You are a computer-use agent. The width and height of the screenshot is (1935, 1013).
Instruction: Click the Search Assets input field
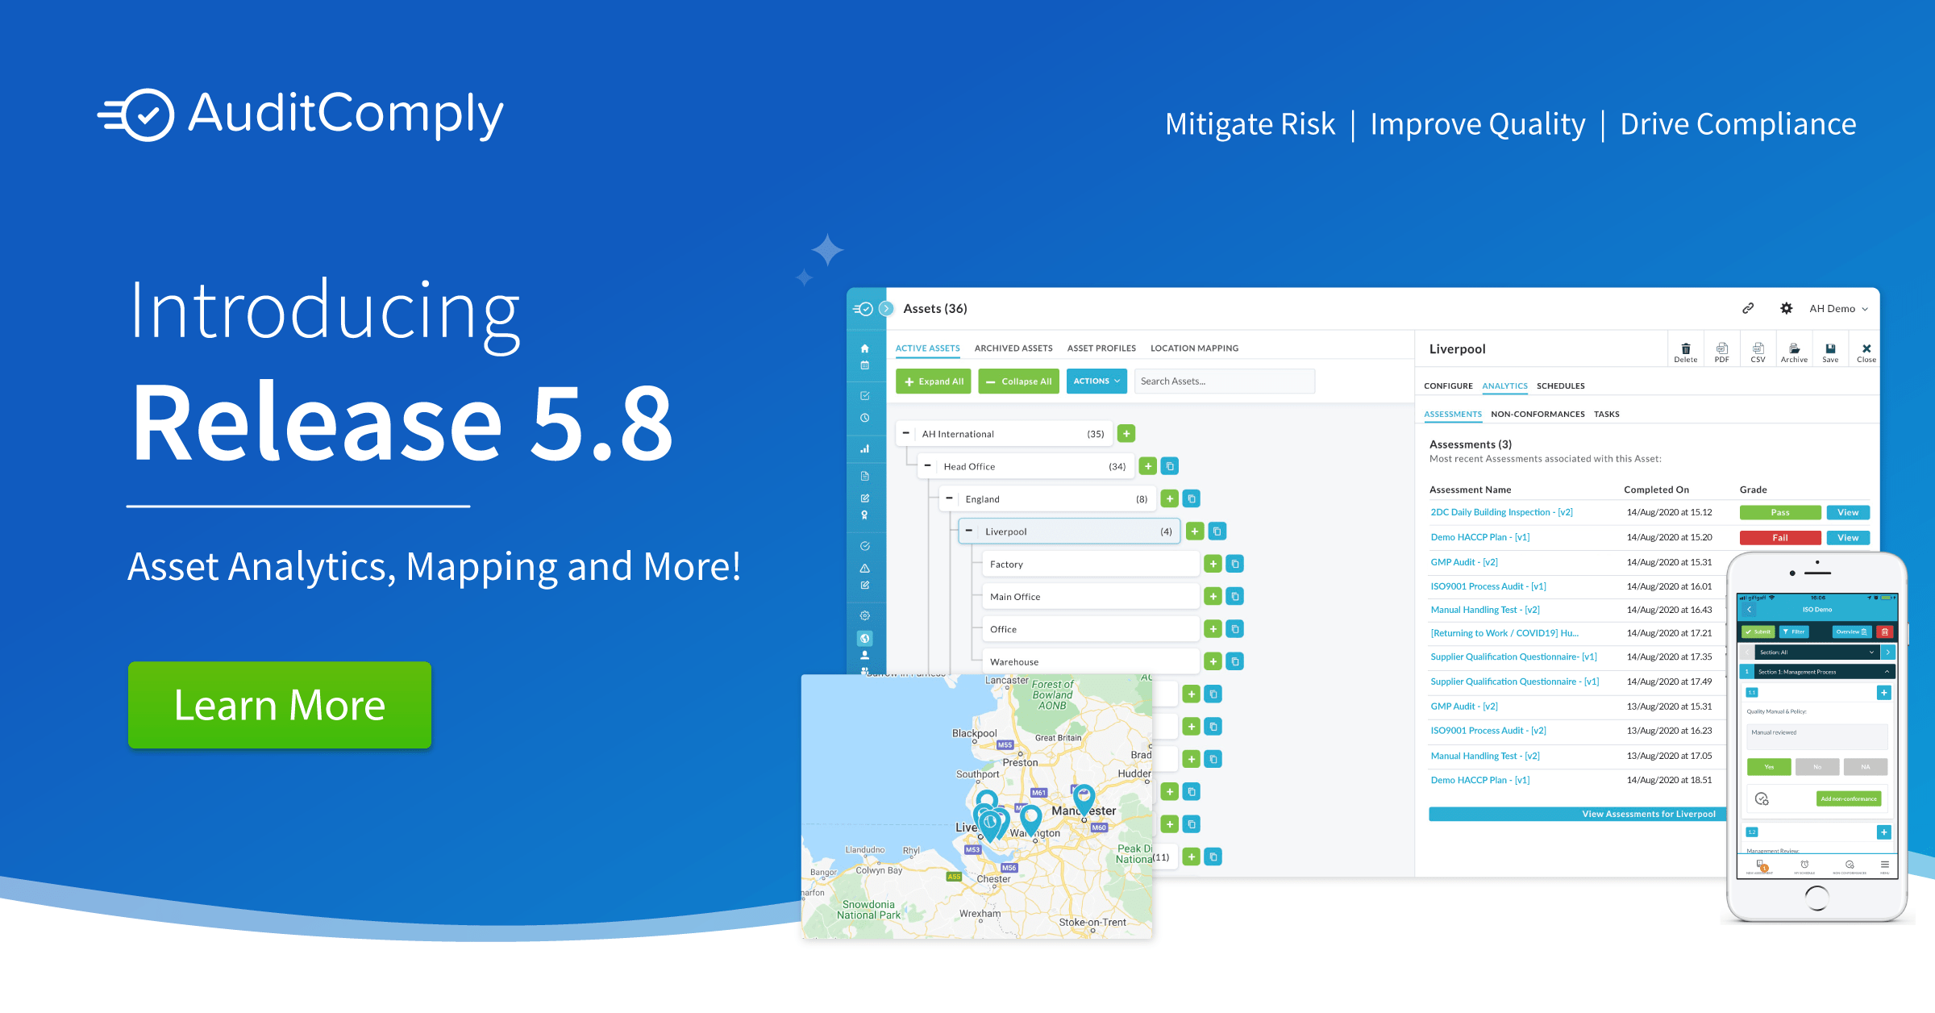click(1225, 381)
